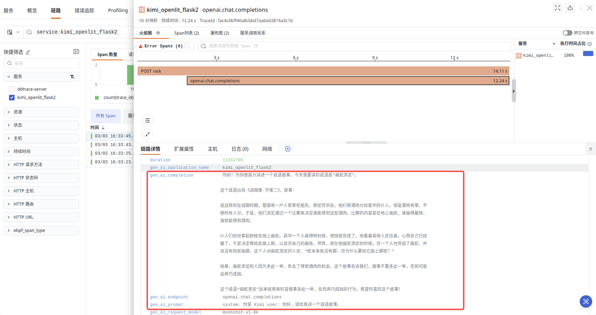This screenshot has height=315, width=596.
Task: Click the flame graph list-view icon
Action: tap(147, 120)
